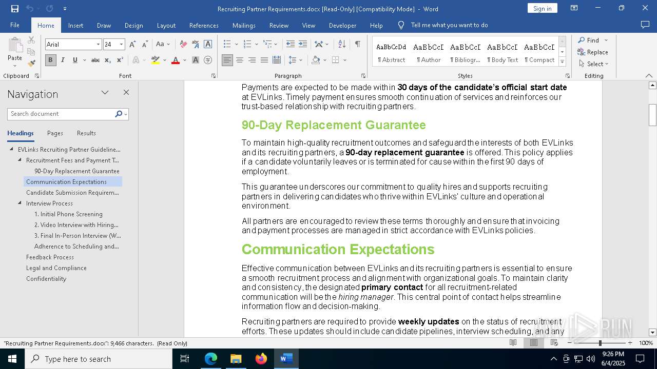Toggle Show/Hide paragraph marks
Screen dimensions: 657x369
pos(357,45)
